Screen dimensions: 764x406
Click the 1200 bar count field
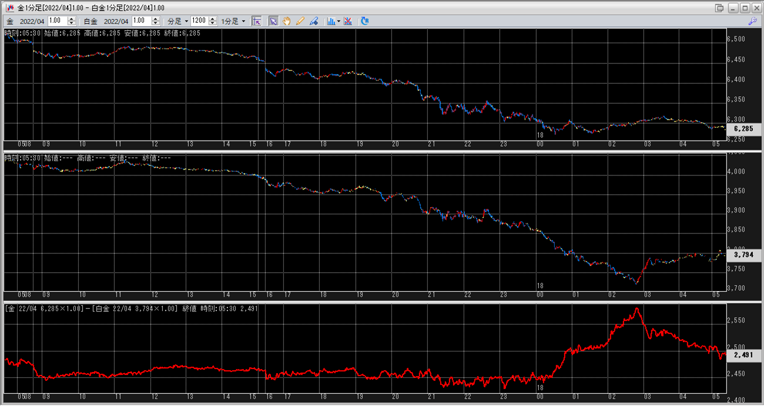click(199, 21)
